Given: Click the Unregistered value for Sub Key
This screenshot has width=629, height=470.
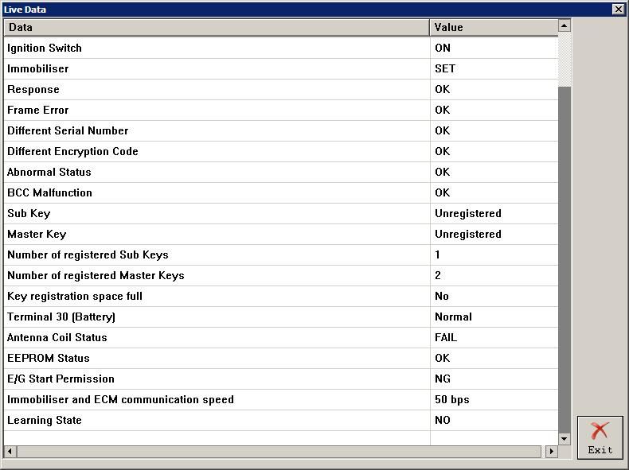Looking at the screenshot, I should click(467, 214).
